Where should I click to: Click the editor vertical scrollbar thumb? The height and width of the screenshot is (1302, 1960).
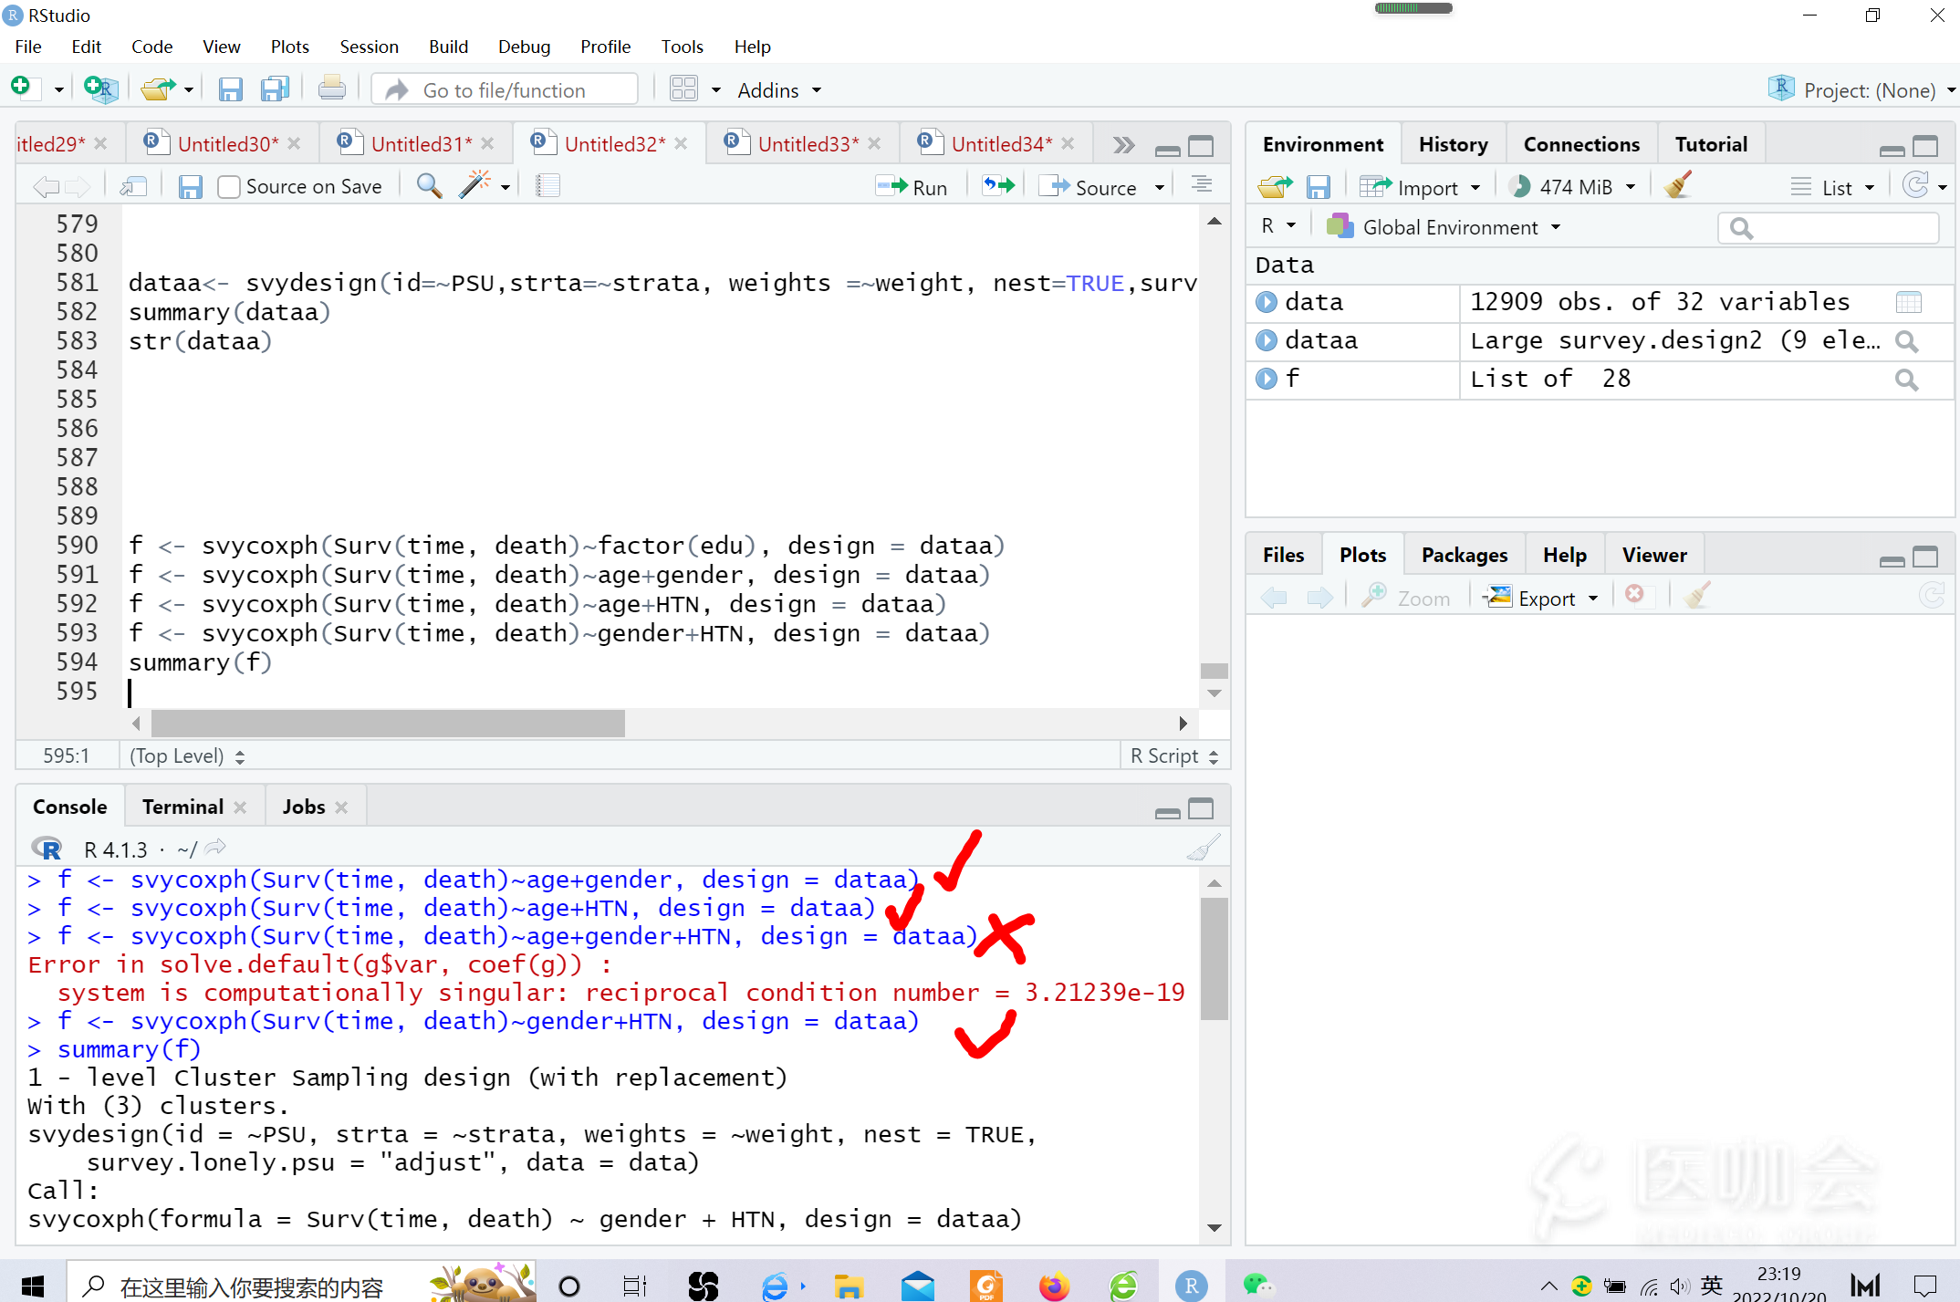click(1214, 671)
